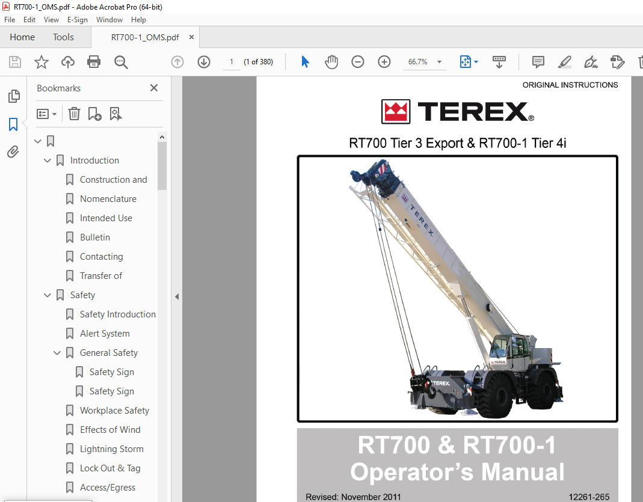
Task: Jump to Transfer of bookmark
Action: coord(101,276)
